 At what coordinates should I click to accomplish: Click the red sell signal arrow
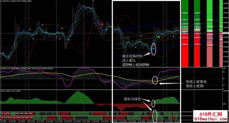pyautogui.click(x=102, y=24)
